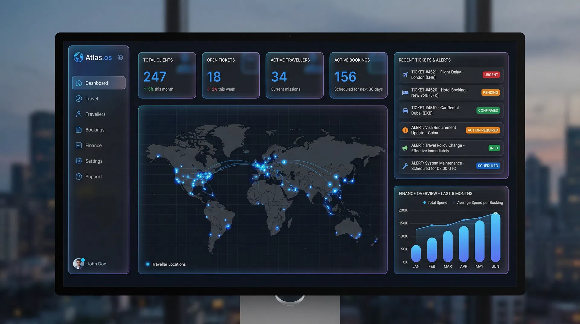
Task: Click the globe icon beside the Atlas.os logo
Action: 120,57
